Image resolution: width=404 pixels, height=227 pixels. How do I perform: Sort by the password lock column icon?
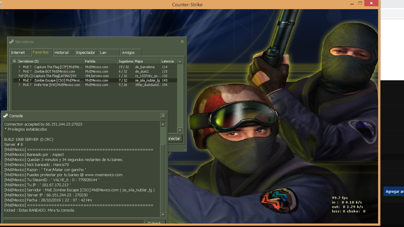pos(14,61)
